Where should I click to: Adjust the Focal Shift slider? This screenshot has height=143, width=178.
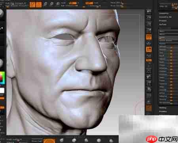click(x=117, y=3)
